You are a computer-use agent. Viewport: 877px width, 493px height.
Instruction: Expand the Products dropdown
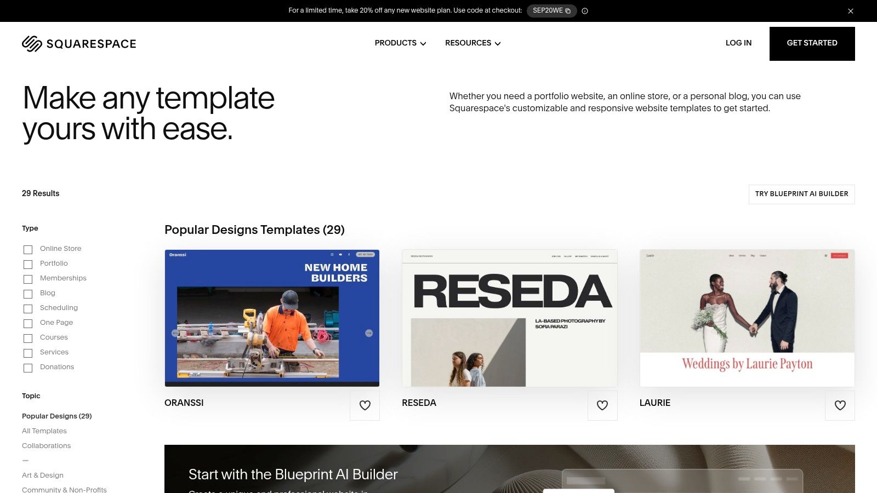click(x=400, y=43)
